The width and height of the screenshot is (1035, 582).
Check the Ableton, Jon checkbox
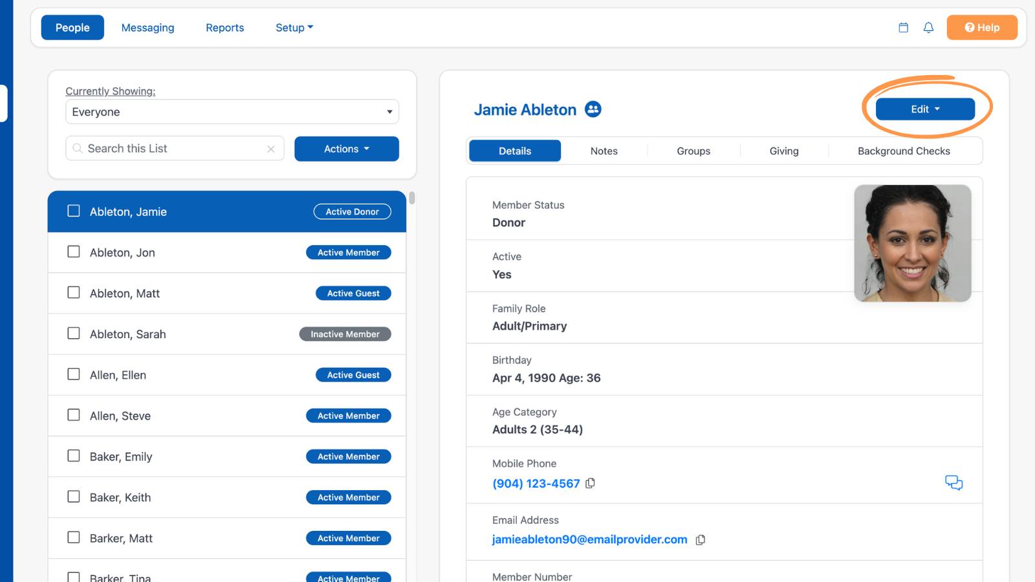click(x=74, y=252)
